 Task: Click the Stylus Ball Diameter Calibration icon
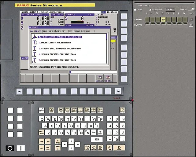coord(35,48)
